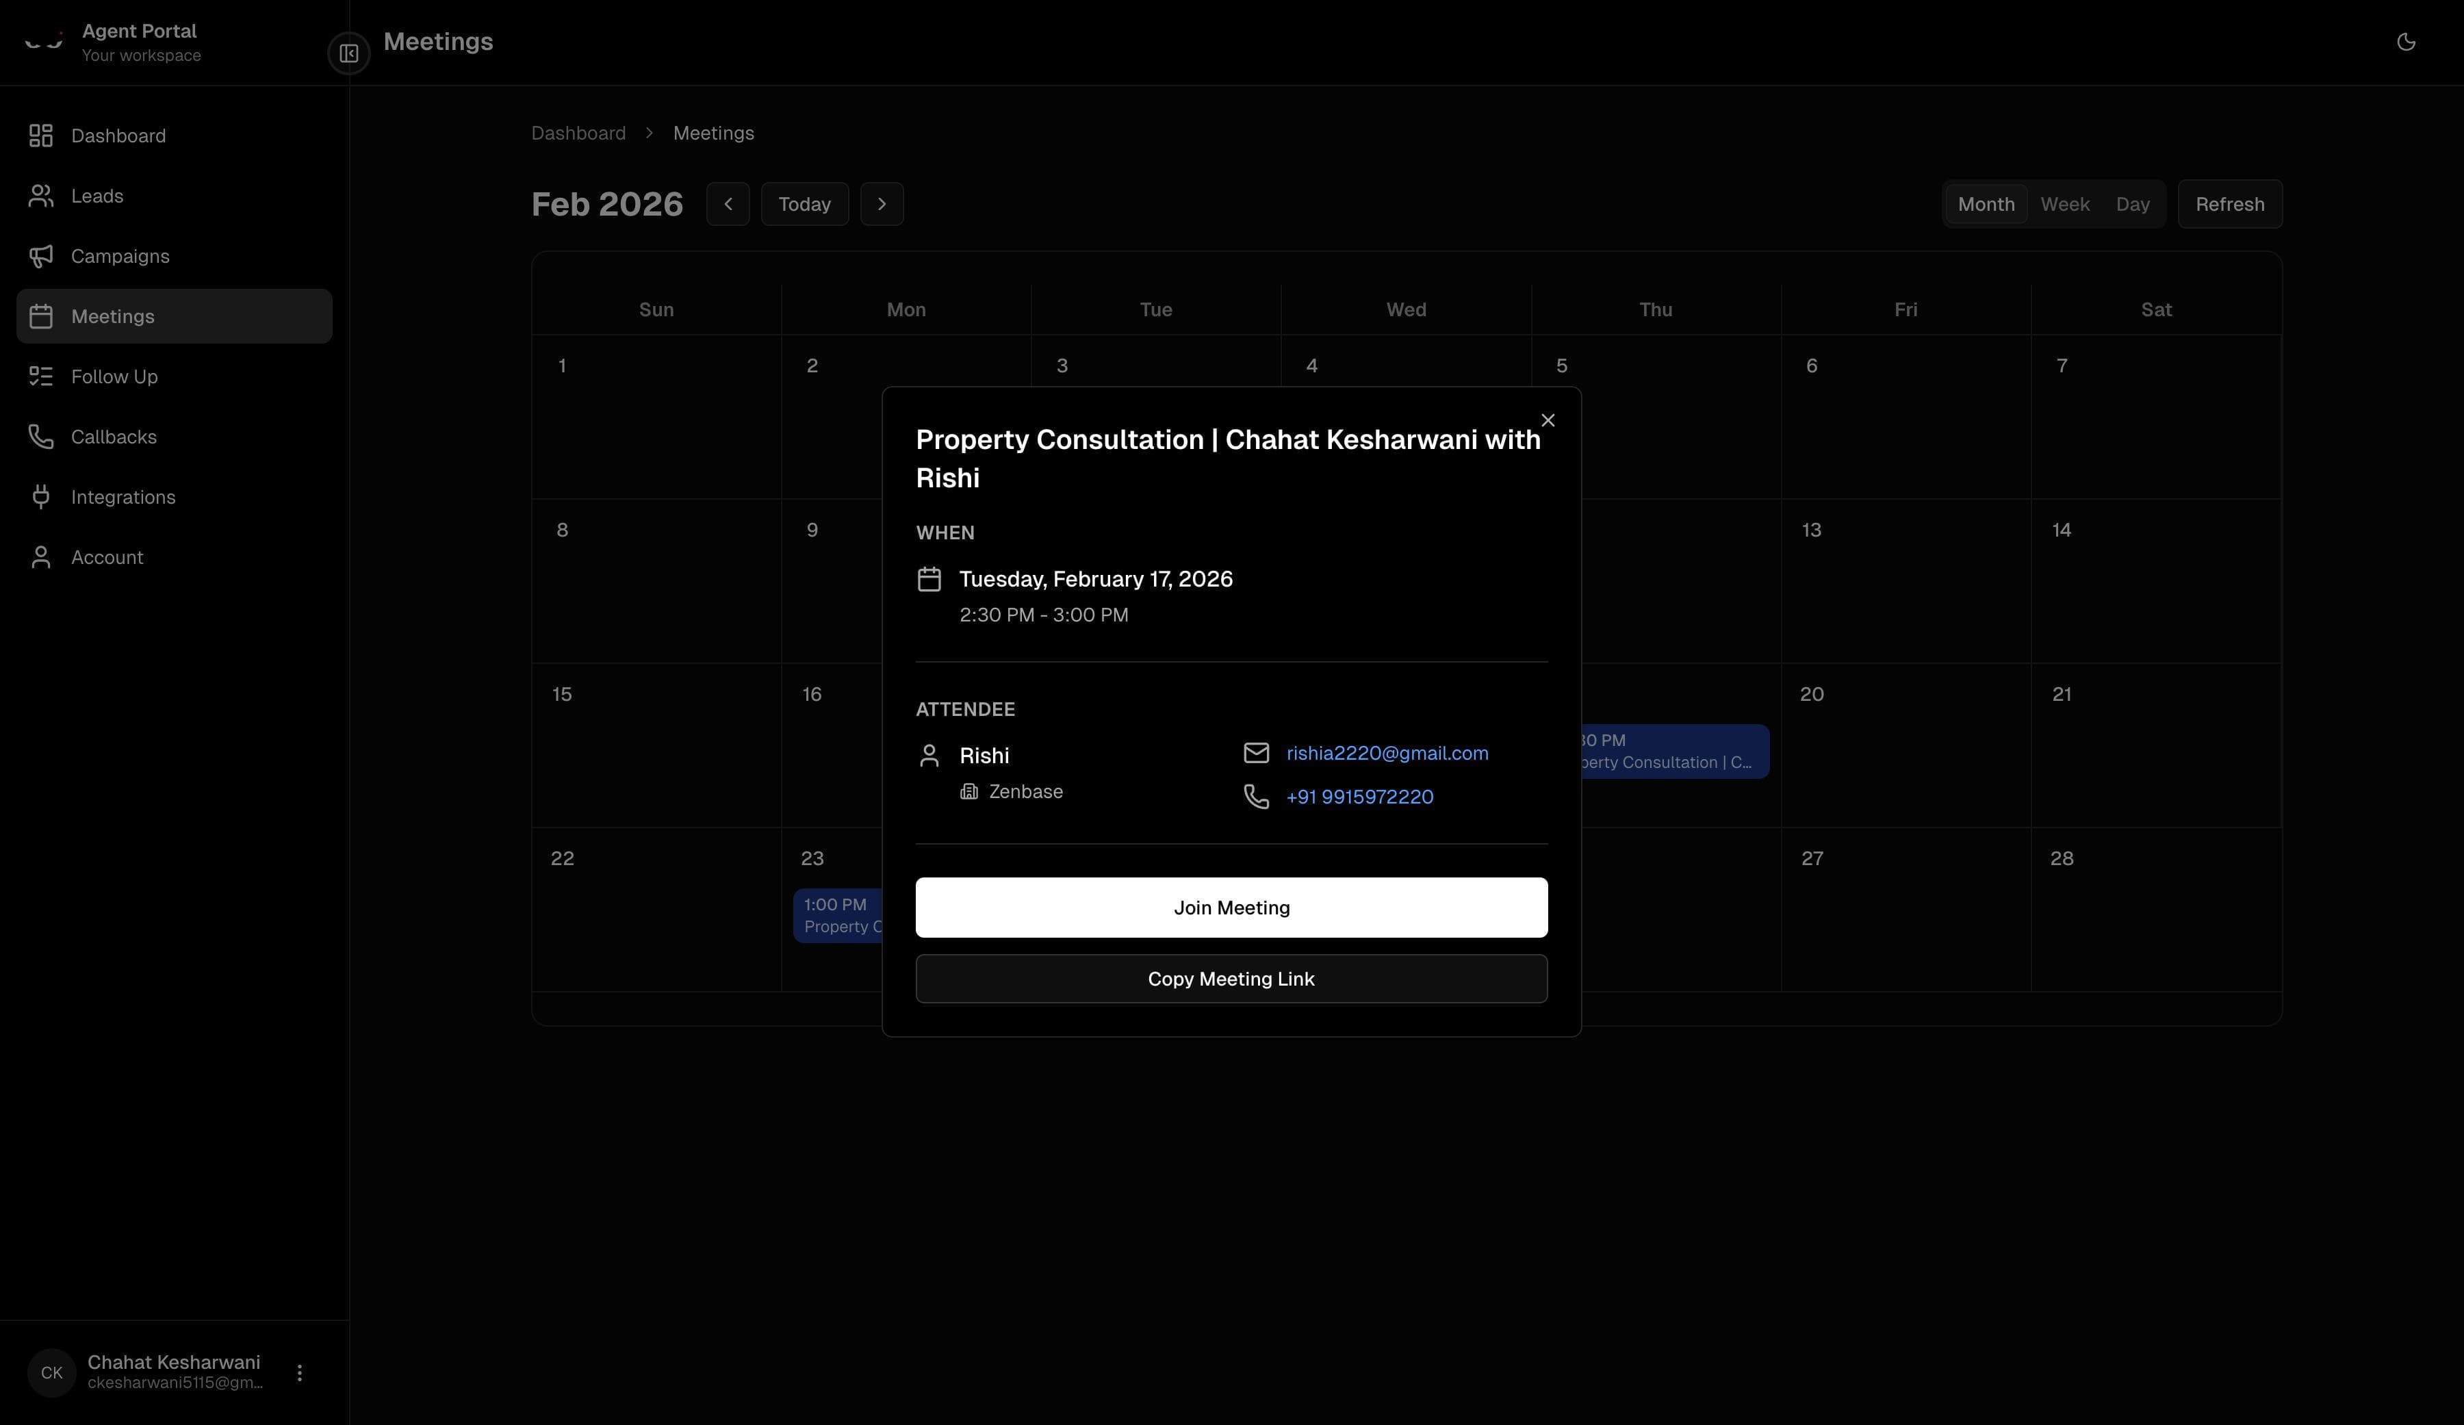Open the Account section

(107, 556)
